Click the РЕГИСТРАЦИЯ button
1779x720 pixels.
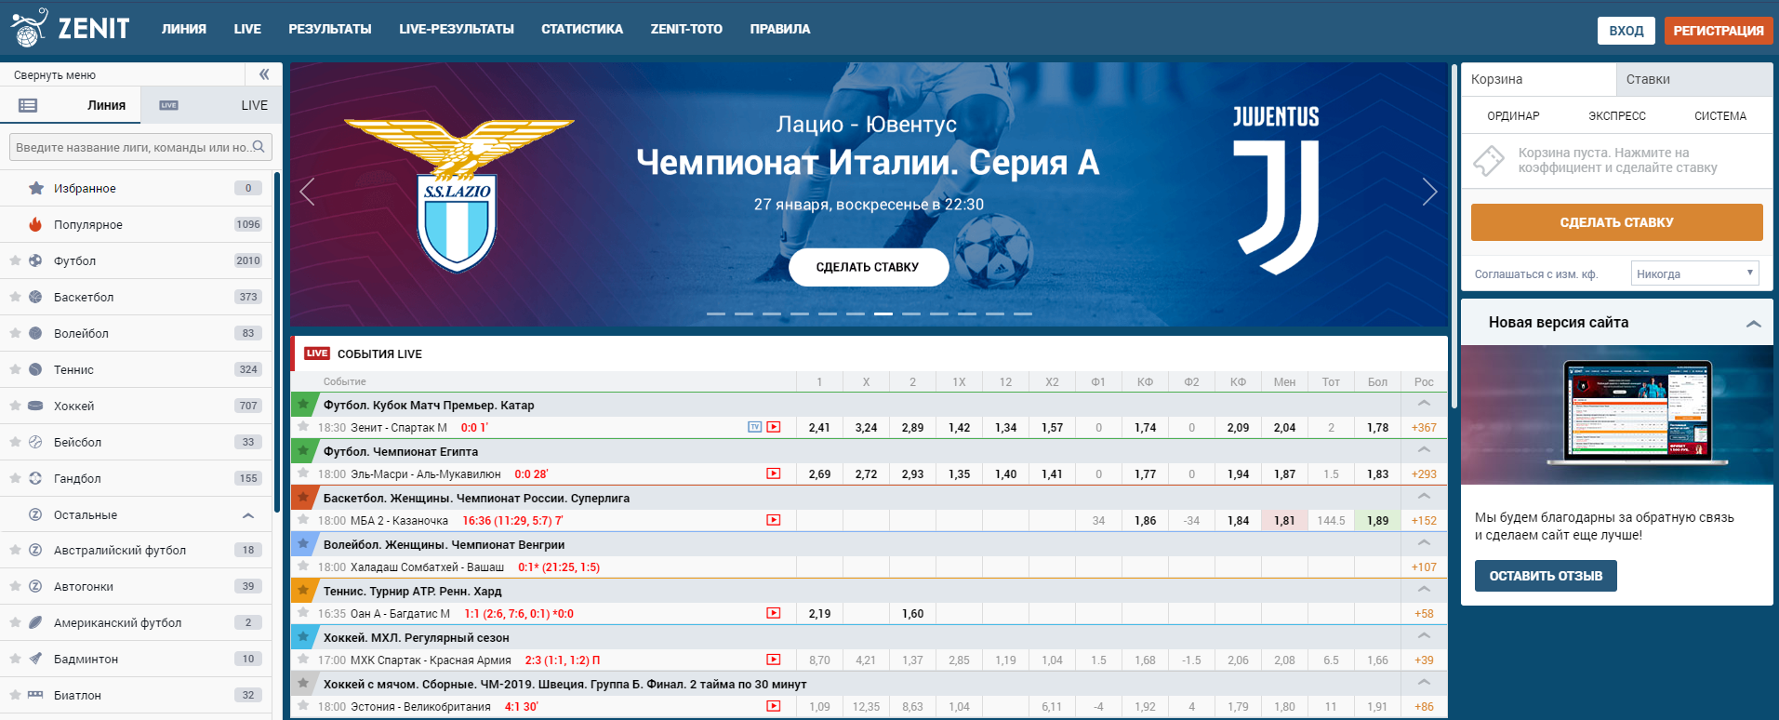point(1718,31)
